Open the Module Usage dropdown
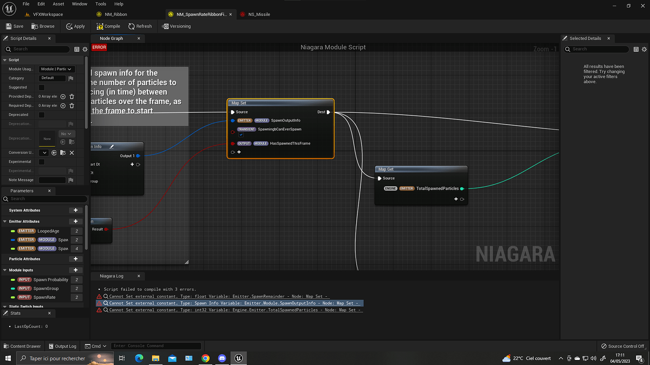This screenshot has height=365, width=650. click(x=57, y=69)
